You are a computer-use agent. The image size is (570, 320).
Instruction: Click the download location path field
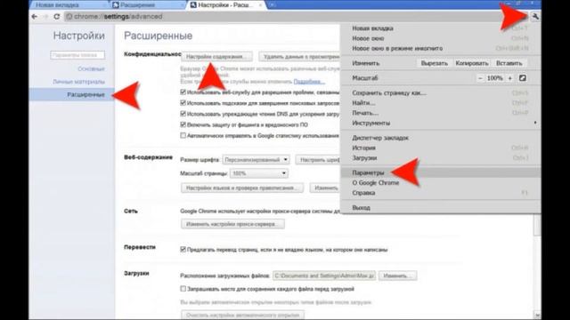click(324, 276)
